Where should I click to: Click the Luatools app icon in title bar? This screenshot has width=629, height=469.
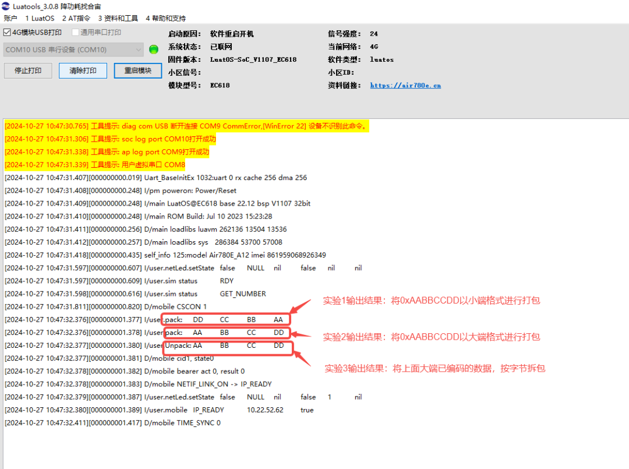tap(6, 6)
